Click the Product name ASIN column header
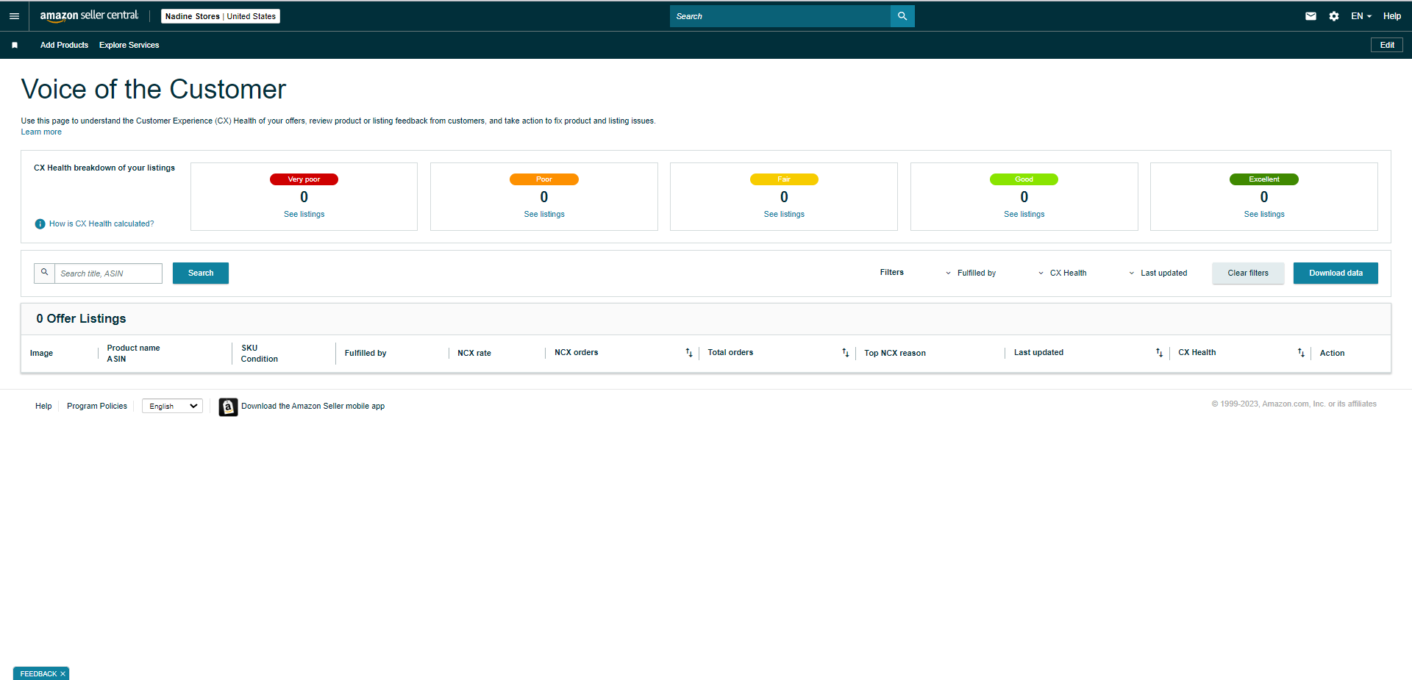1412x680 pixels. [133, 354]
